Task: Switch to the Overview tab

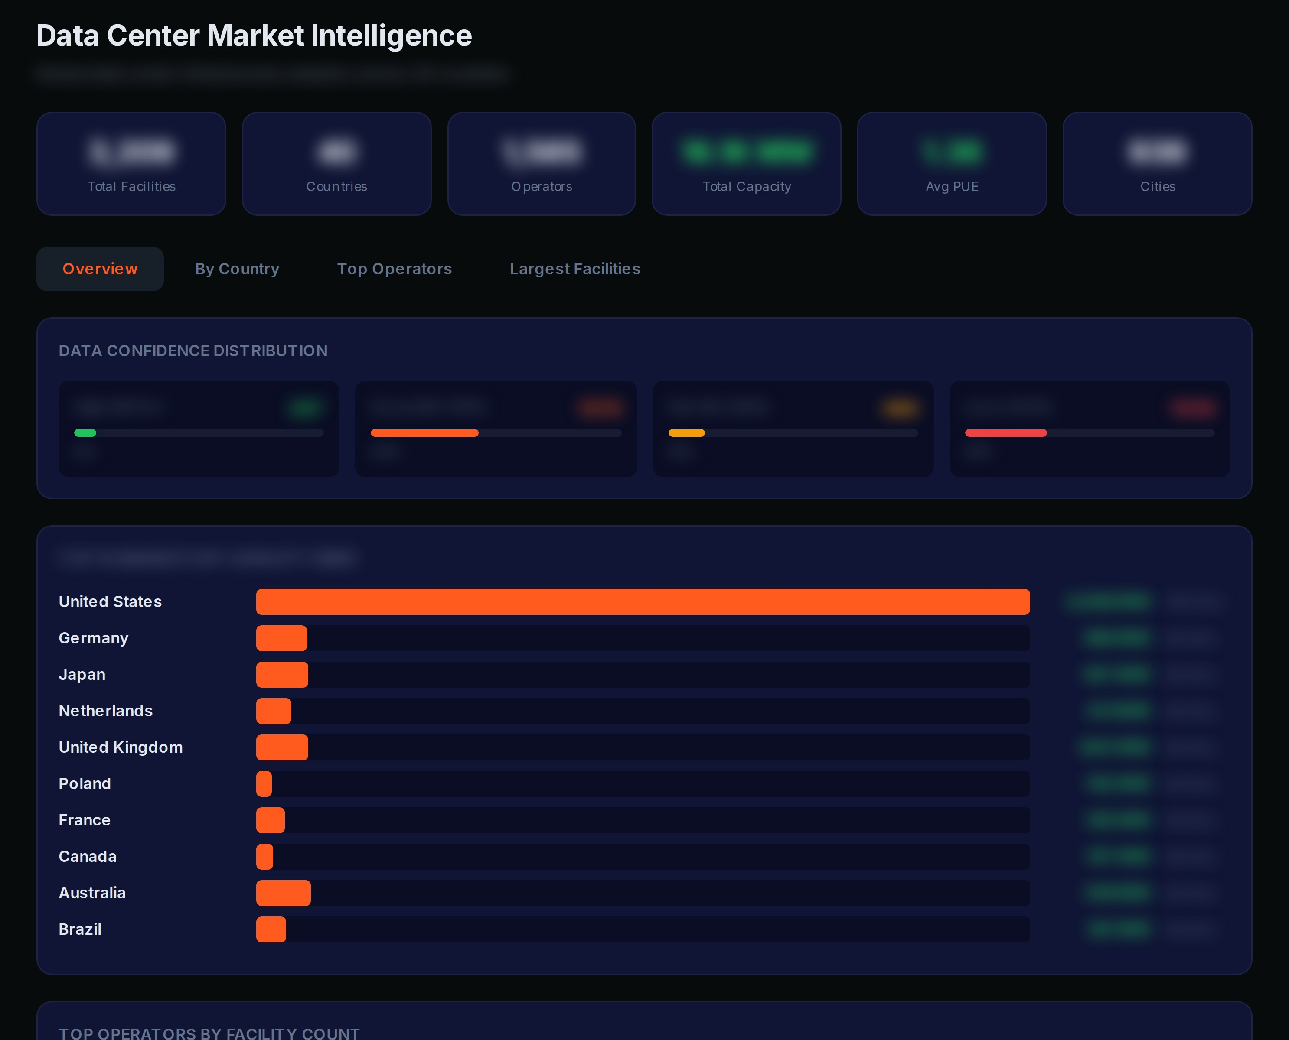Action: click(x=100, y=269)
